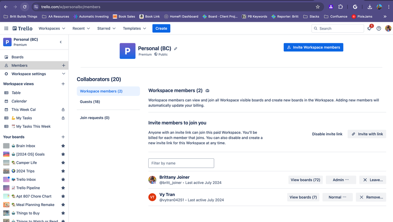Click Invite with link button
Viewport: 393px width, 222px height.
click(x=367, y=134)
